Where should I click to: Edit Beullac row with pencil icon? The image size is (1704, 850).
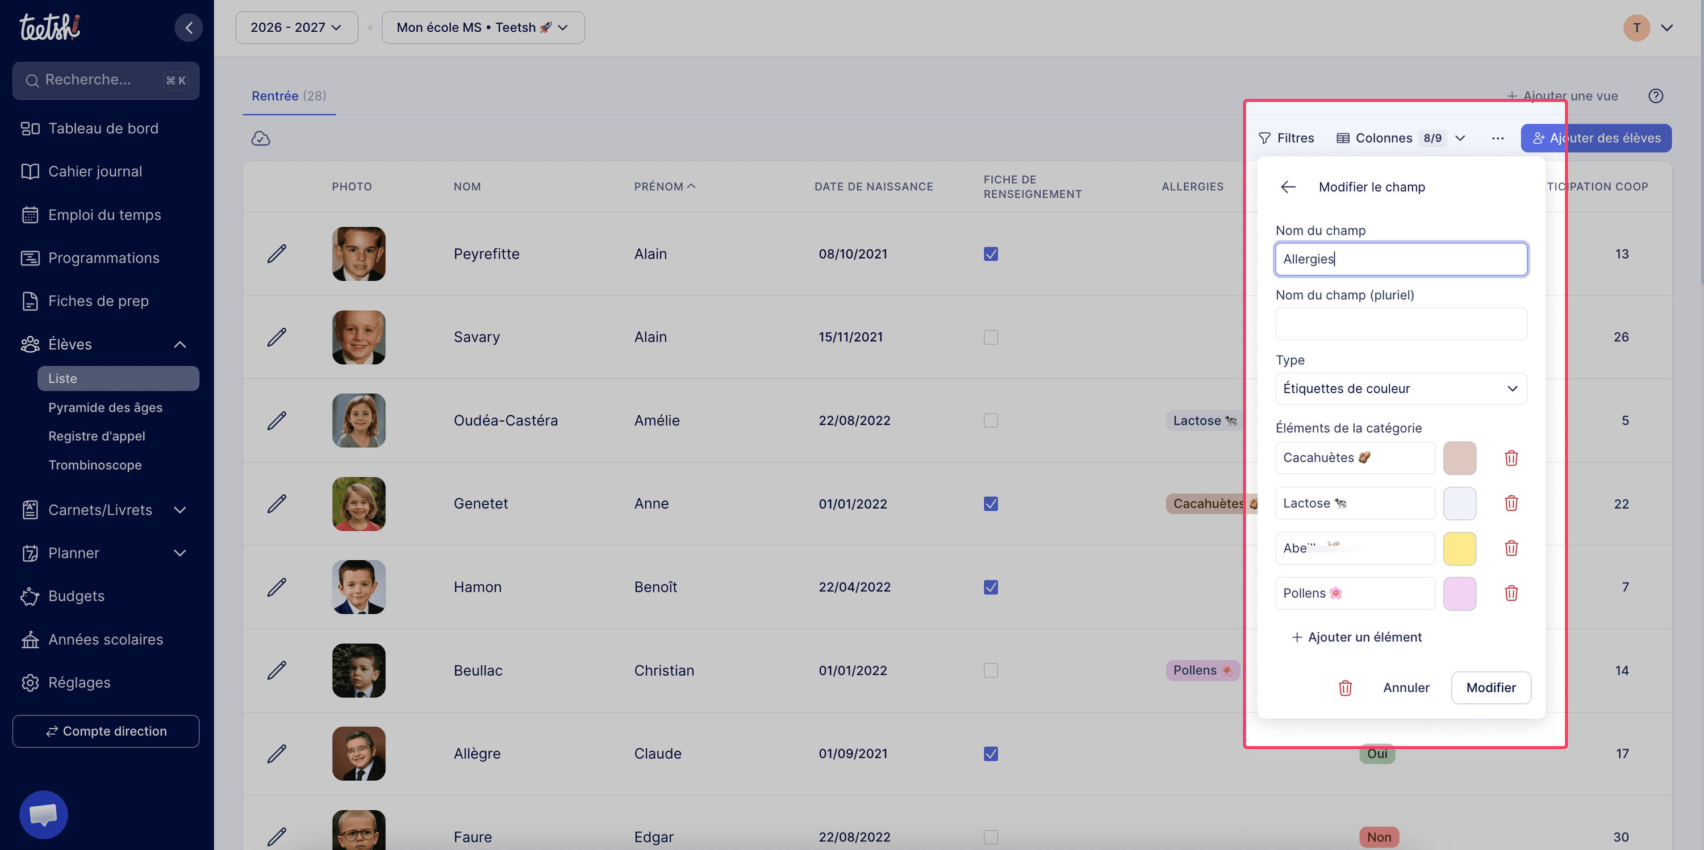point(277,671)
